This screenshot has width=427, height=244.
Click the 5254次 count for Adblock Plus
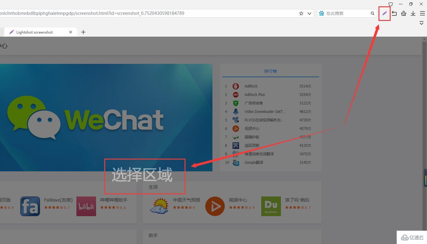pos(305,95)
